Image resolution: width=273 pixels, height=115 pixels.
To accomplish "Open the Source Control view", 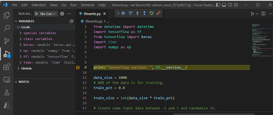I will (6, 41).
